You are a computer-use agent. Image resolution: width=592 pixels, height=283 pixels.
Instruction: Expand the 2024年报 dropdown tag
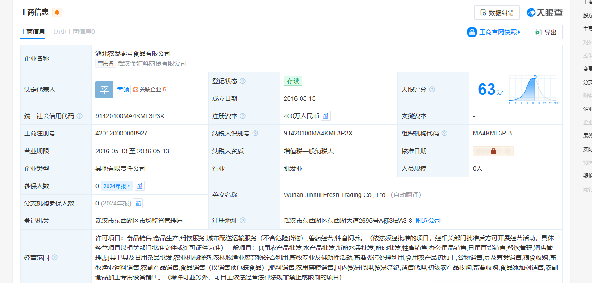(x=117, y=186)
